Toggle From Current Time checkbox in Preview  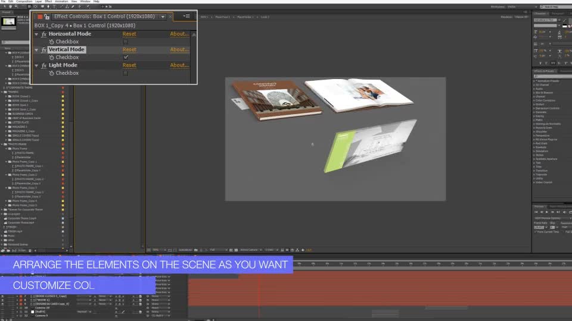[535, 232]
